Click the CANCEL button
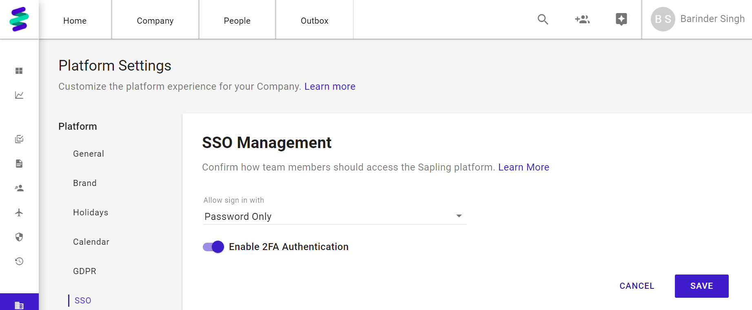Screen dimensions: 752x310 pyautogui.click(x=637, y=286)
